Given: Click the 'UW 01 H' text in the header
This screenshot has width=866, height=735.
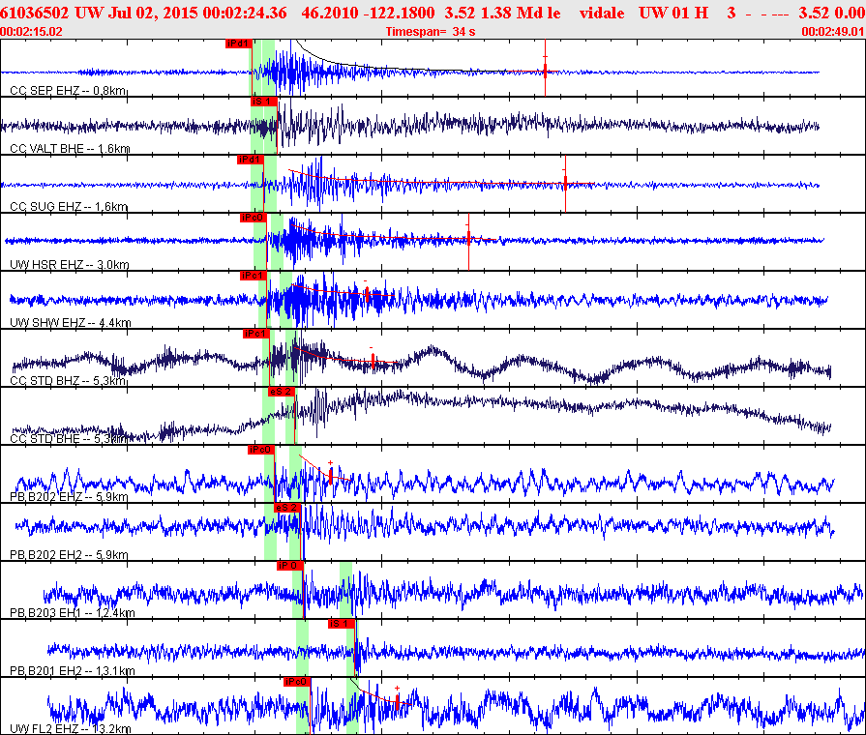Looking at the screenshot, I should [x=673, y=13].
